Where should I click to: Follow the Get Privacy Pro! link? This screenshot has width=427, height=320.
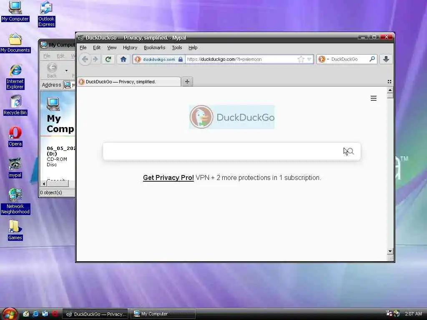click(x=168, y=177)
